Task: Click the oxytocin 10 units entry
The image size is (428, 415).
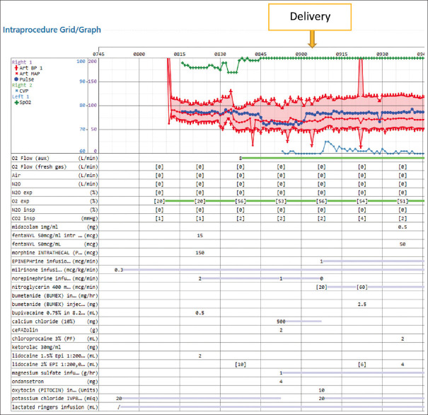Action: [321, 390]
